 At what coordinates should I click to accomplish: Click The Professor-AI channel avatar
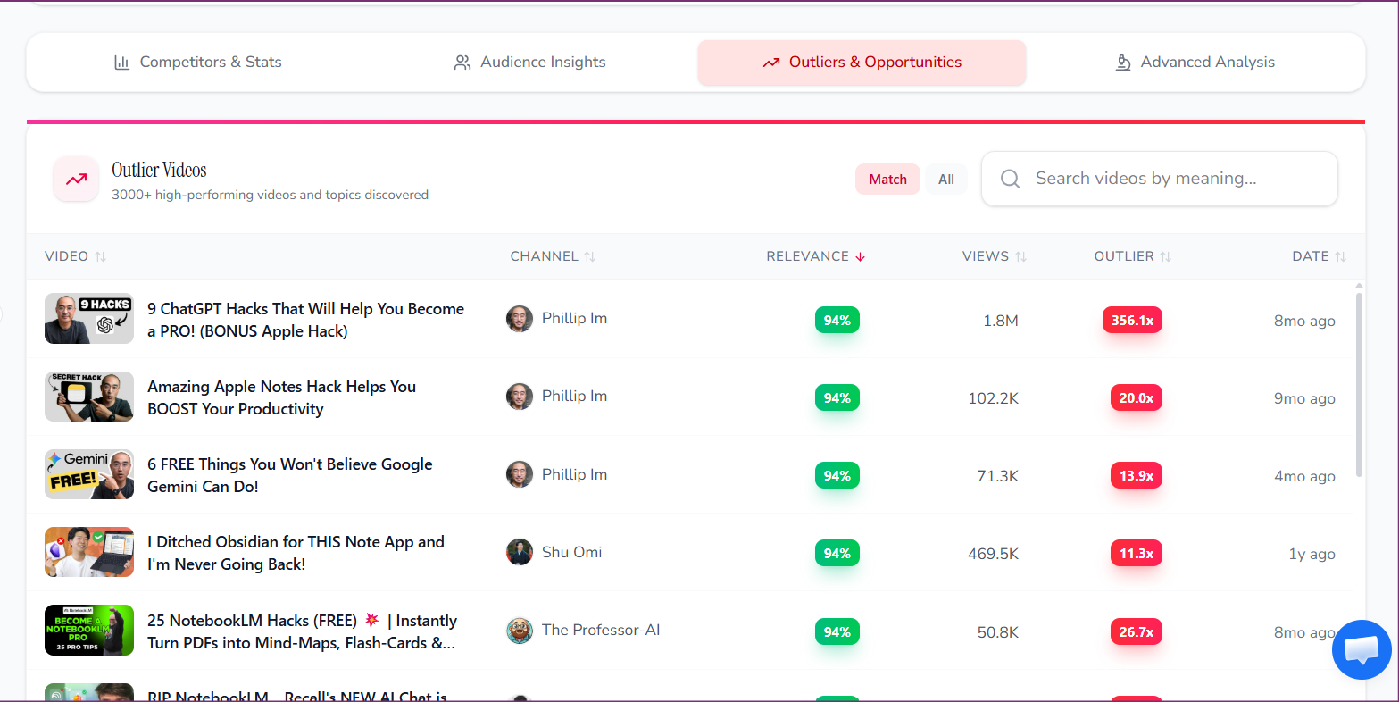pos(520,631)
